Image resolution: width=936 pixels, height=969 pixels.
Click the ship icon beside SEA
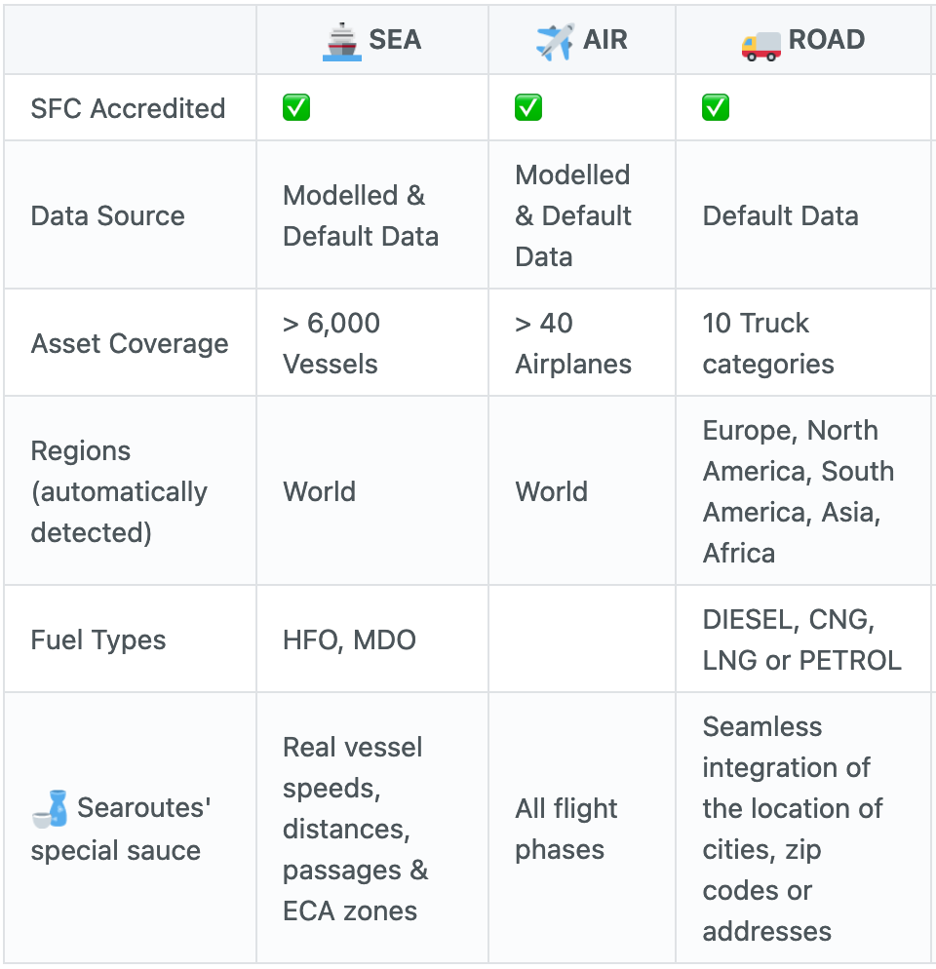coord(342,41)
